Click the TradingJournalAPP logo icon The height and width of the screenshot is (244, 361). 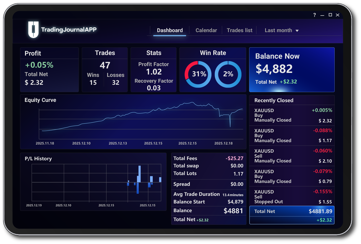pyautogui.click(x=33, y=29)
